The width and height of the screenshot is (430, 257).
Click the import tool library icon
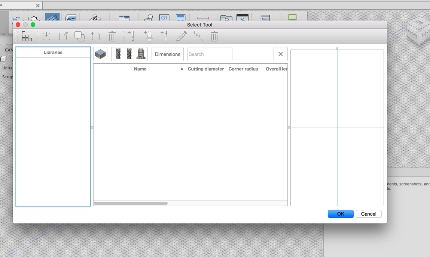coord(46,36)
